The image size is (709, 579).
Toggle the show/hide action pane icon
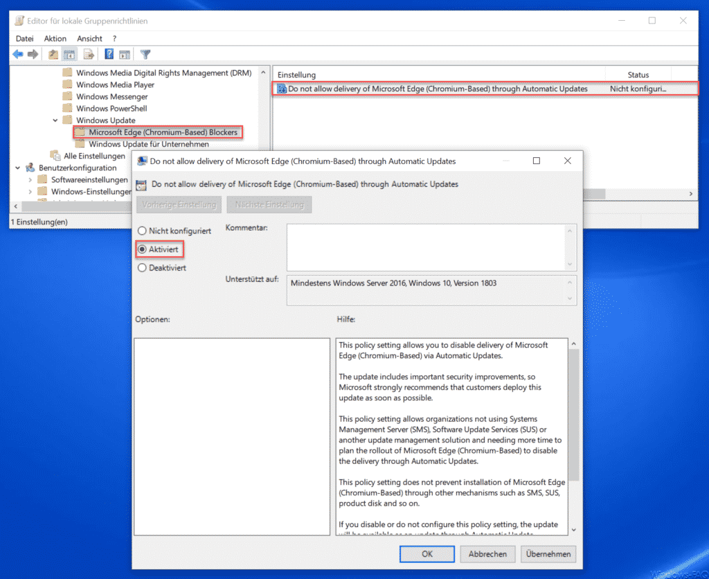coord(125,54)
